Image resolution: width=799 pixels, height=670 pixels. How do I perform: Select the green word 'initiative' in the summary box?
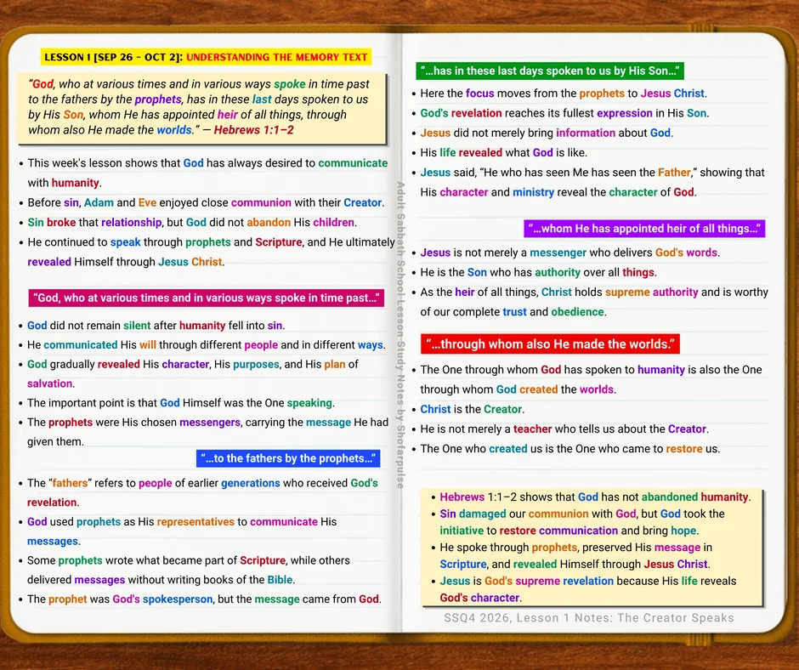click(462, 531)
